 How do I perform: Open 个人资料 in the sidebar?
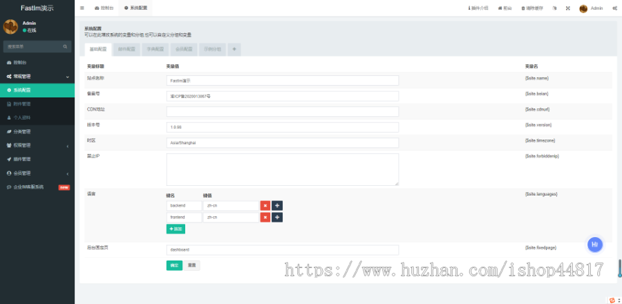37,117
